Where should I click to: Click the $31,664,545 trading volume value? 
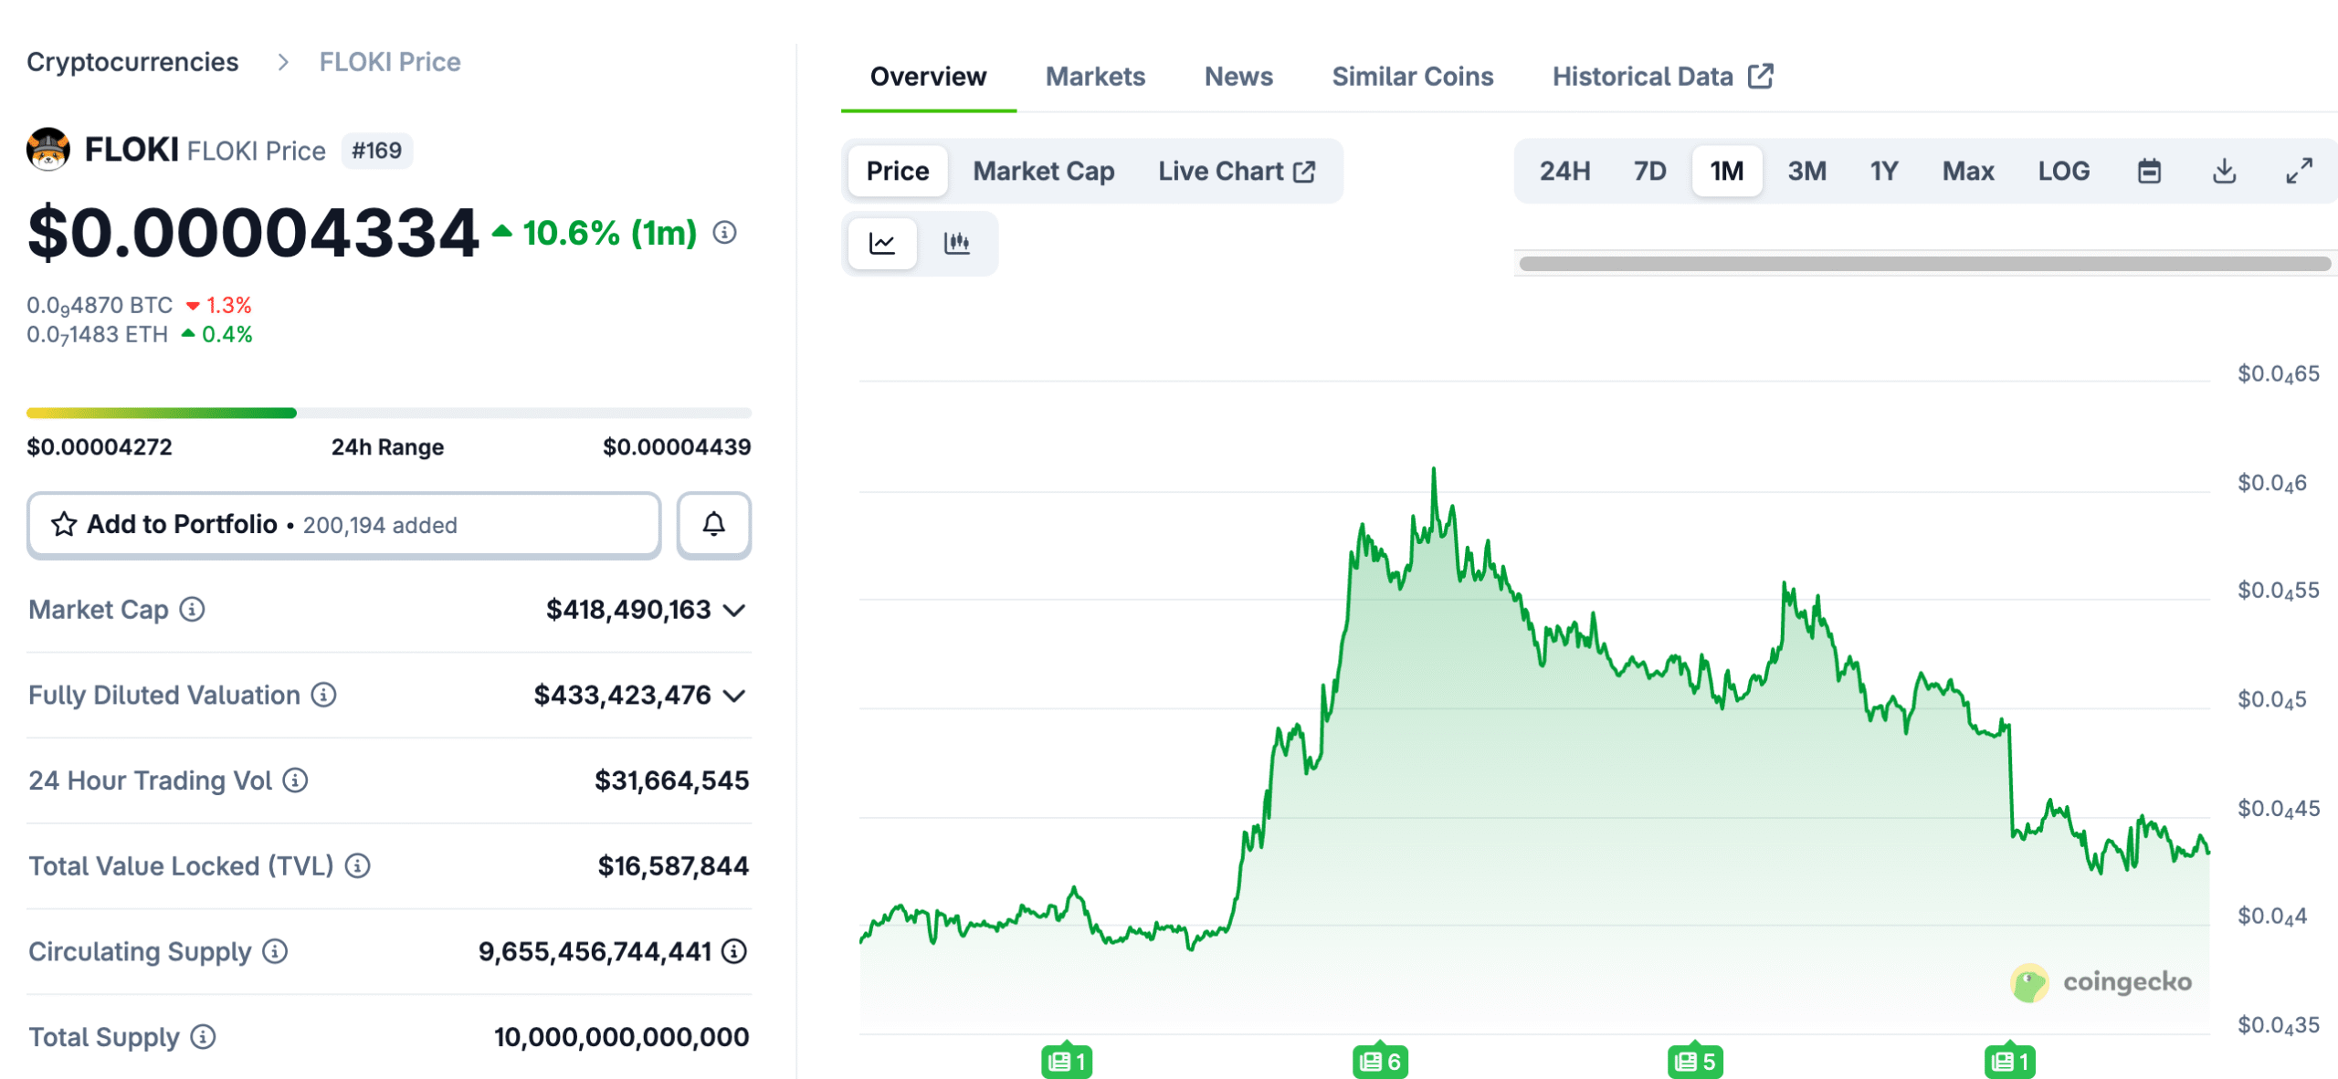pos(671,780)
